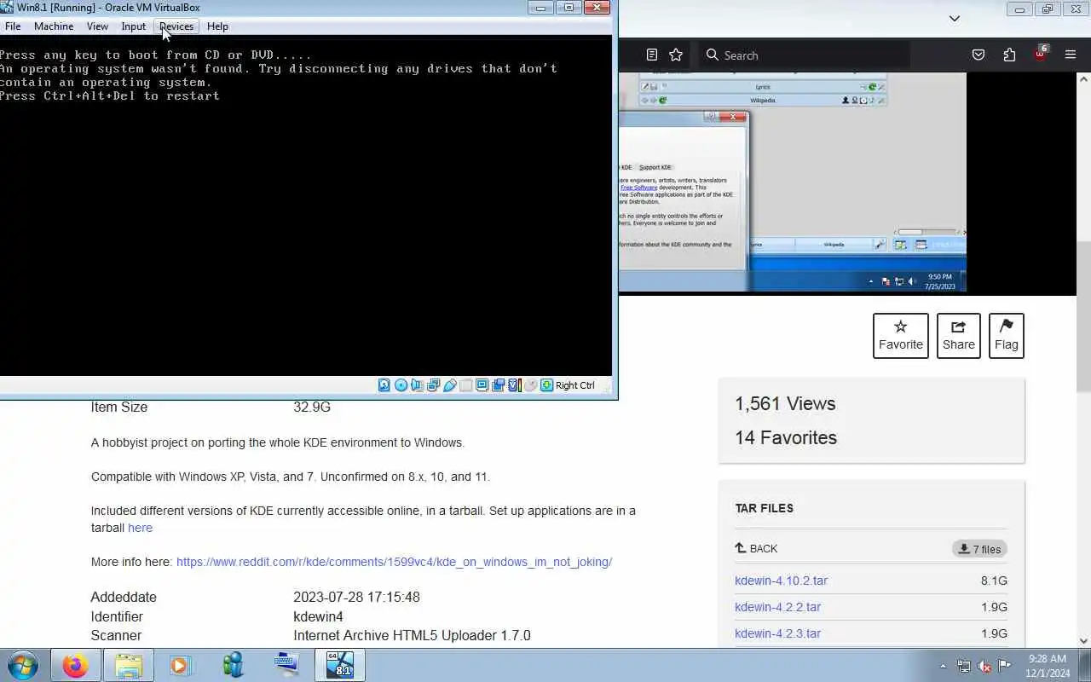This screenshot has width=1091, height=682.
Task: Click the Identifier value kdewin4
Action: pyautogui.click(x=318, y=616)
